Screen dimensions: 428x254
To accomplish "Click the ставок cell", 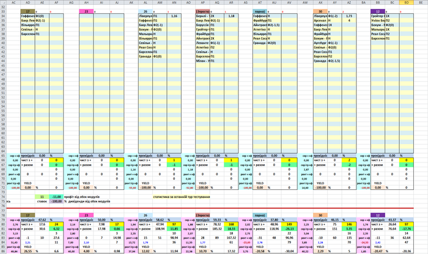I will click(x=42, y=201).
